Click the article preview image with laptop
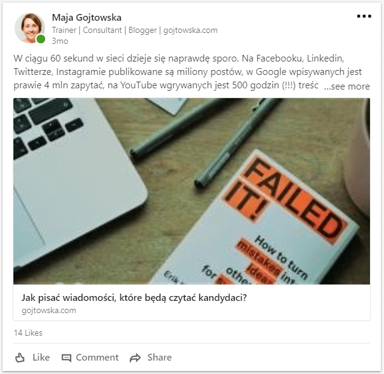The image size is (384, 374). 191,191
